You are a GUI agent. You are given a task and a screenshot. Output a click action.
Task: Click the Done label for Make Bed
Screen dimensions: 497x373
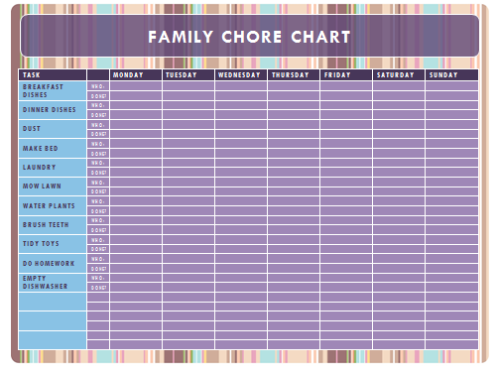click(98, 154)
